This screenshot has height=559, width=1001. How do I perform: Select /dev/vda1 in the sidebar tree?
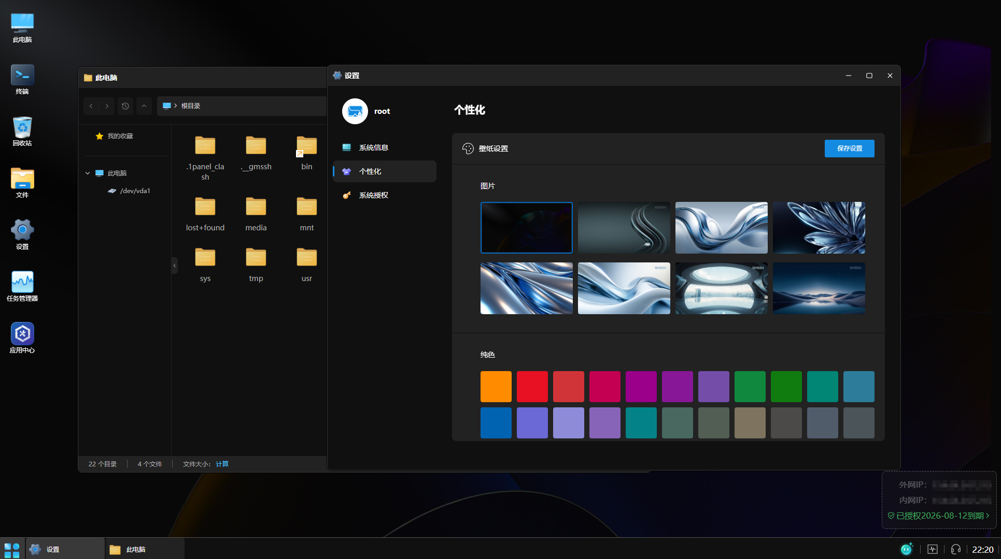click(x=135, y=191)
